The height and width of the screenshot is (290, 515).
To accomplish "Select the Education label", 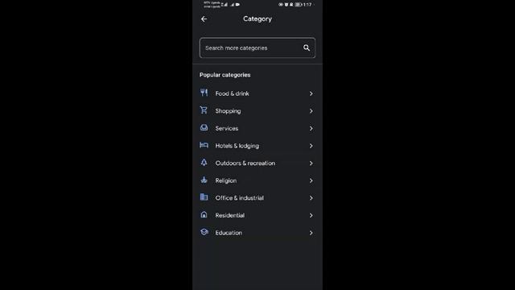I will click(229, 233).
